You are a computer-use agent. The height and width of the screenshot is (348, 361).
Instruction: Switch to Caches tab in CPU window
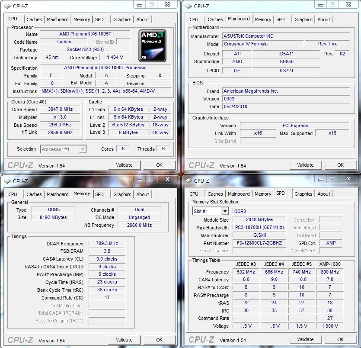coord(34,19)
